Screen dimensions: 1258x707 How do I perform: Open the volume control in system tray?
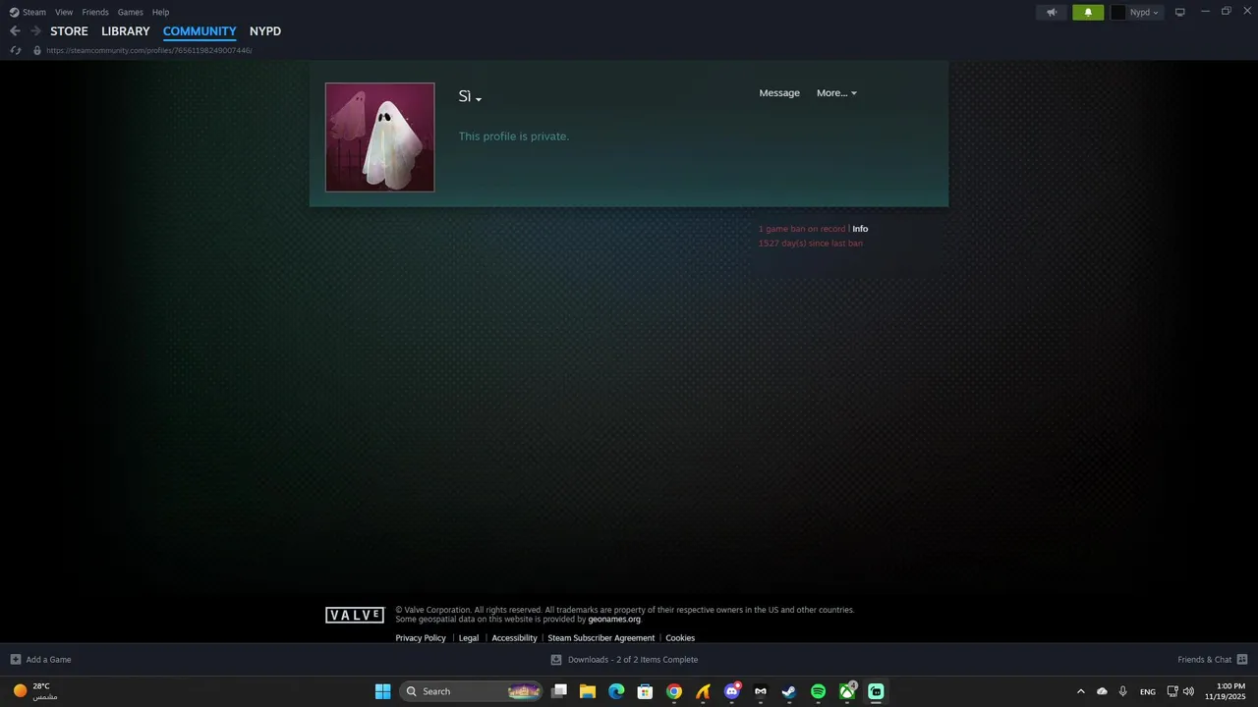(1189, 691)
